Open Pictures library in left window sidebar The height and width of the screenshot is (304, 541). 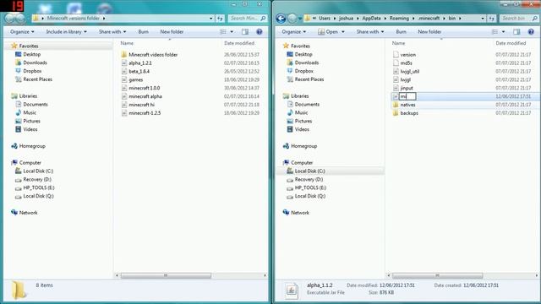(31, 121)
